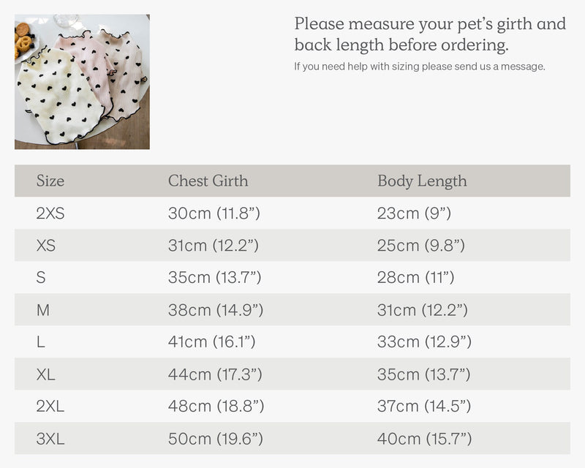Screen dimensions: 585x468
Task: Choose the 2XS size row label
Action: (50, 214)
